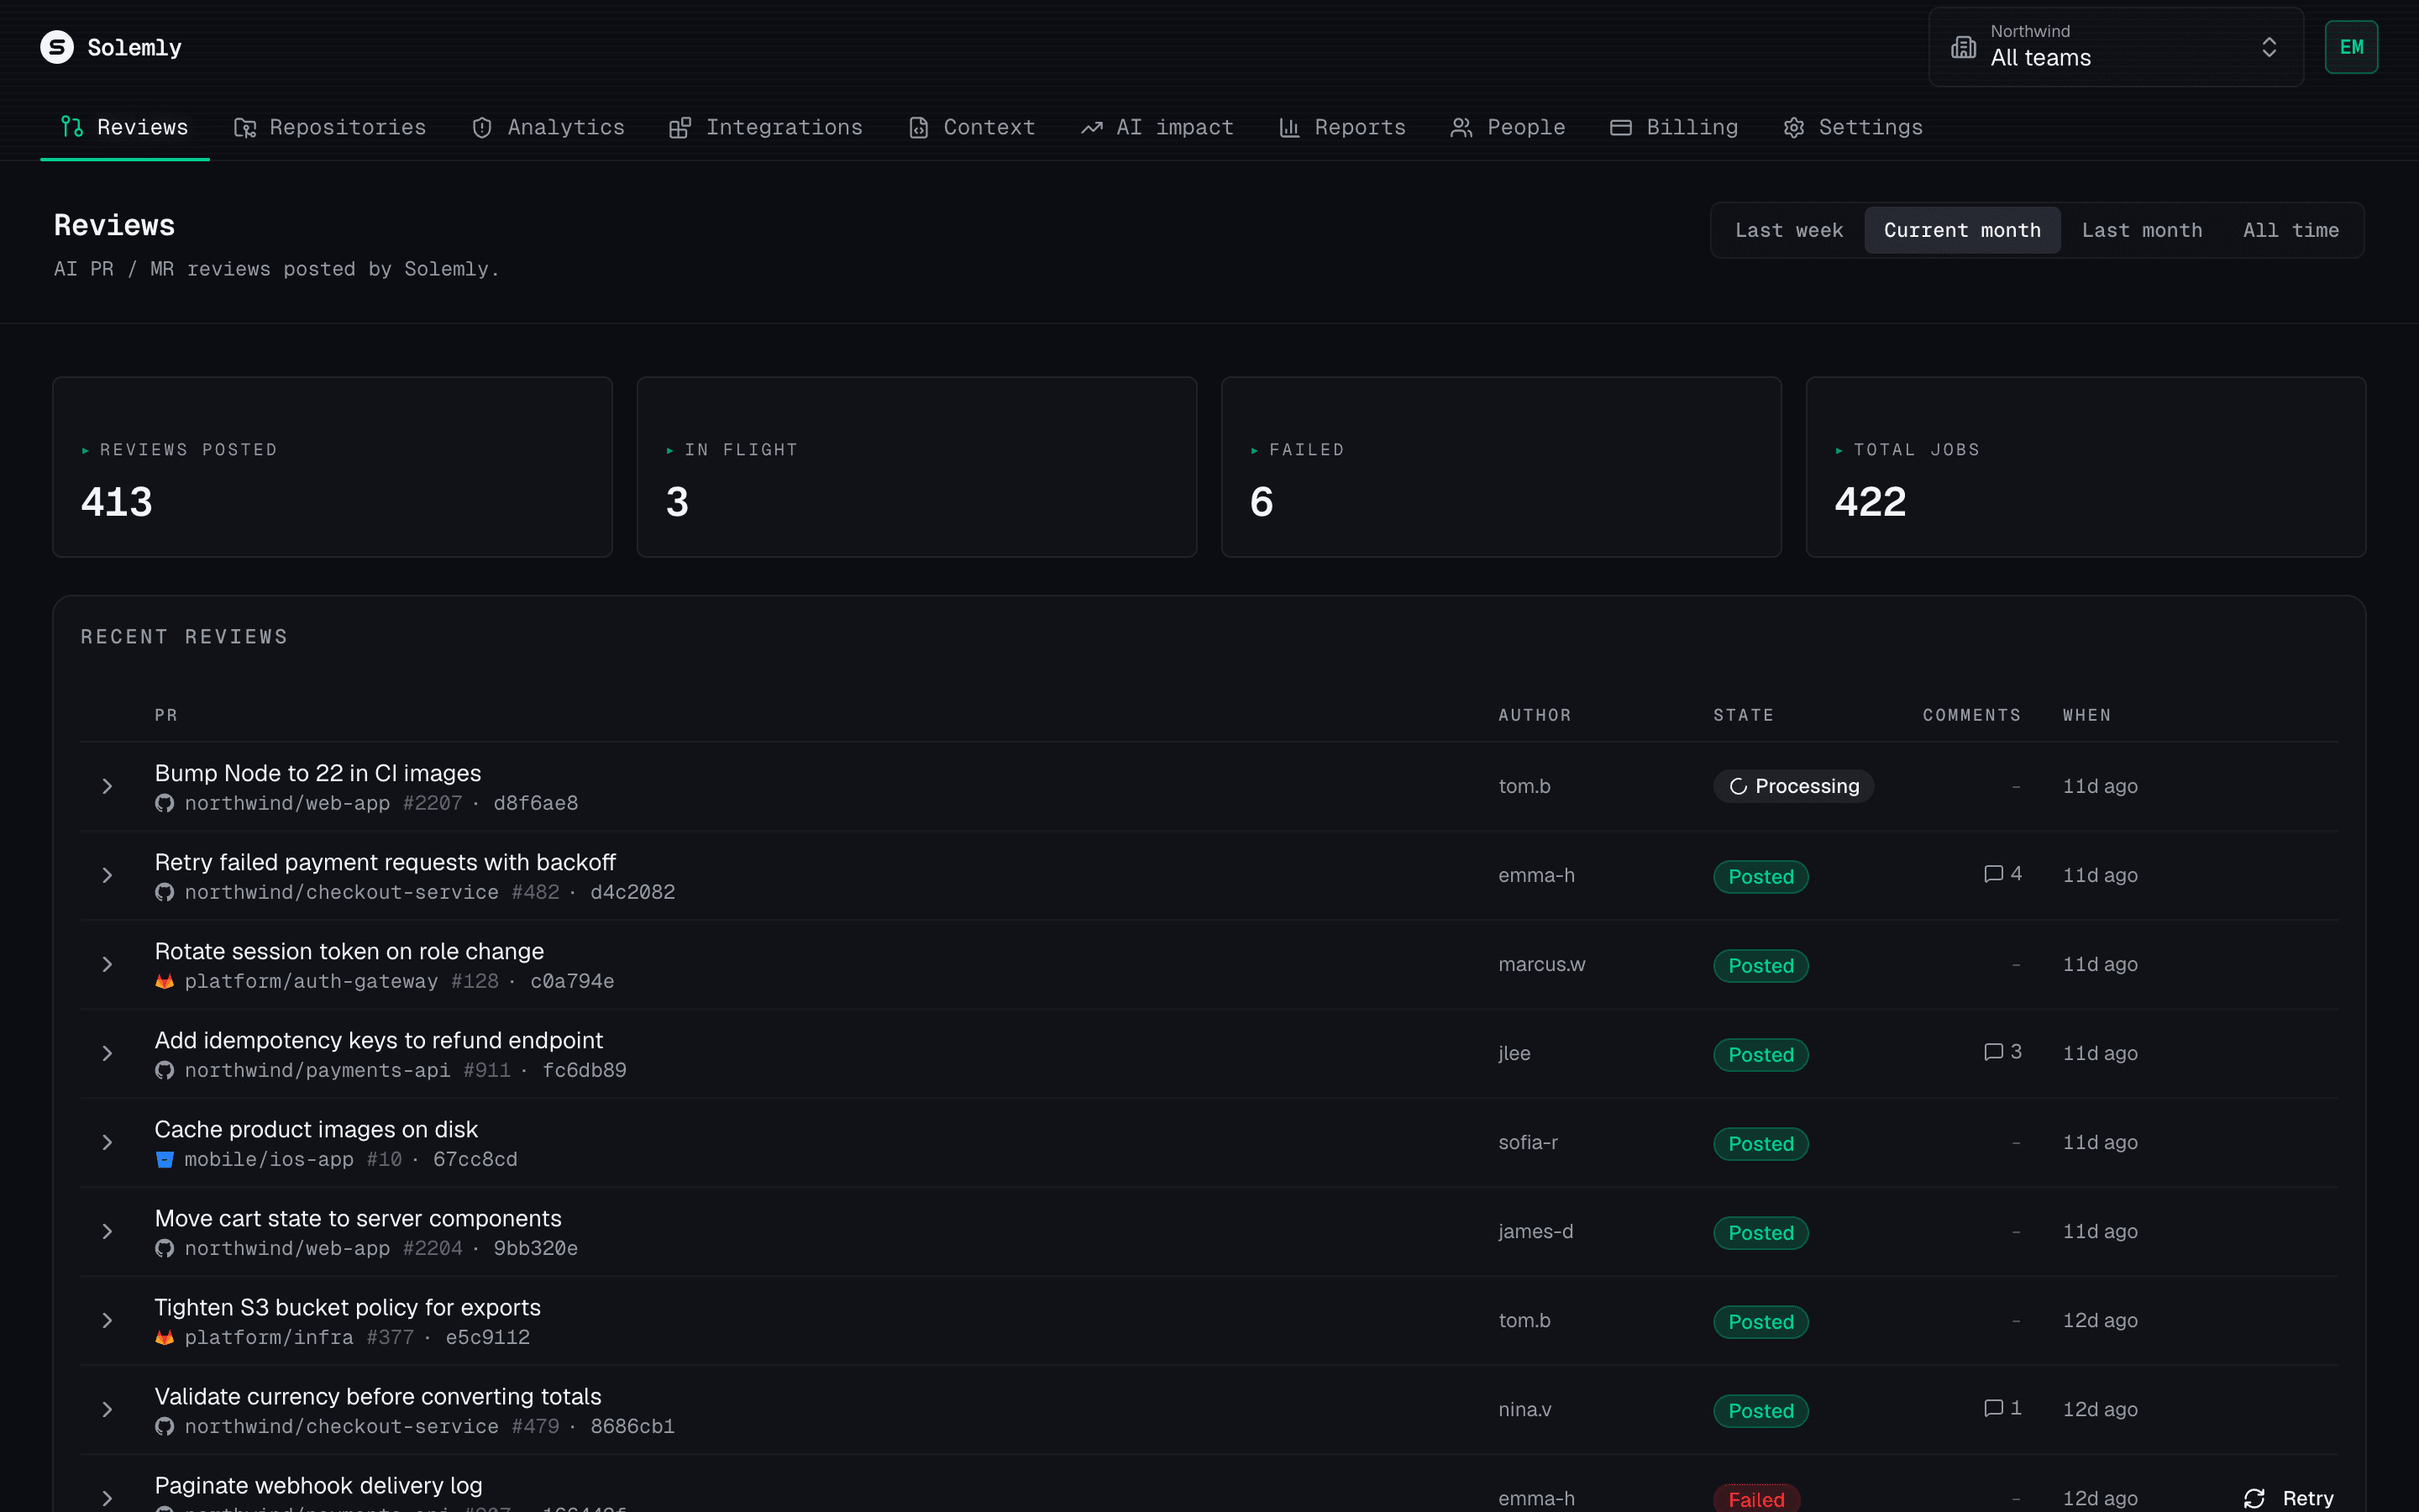Expand the Retry failed payment requests row

pyautogui.click(x=107, y=875)
